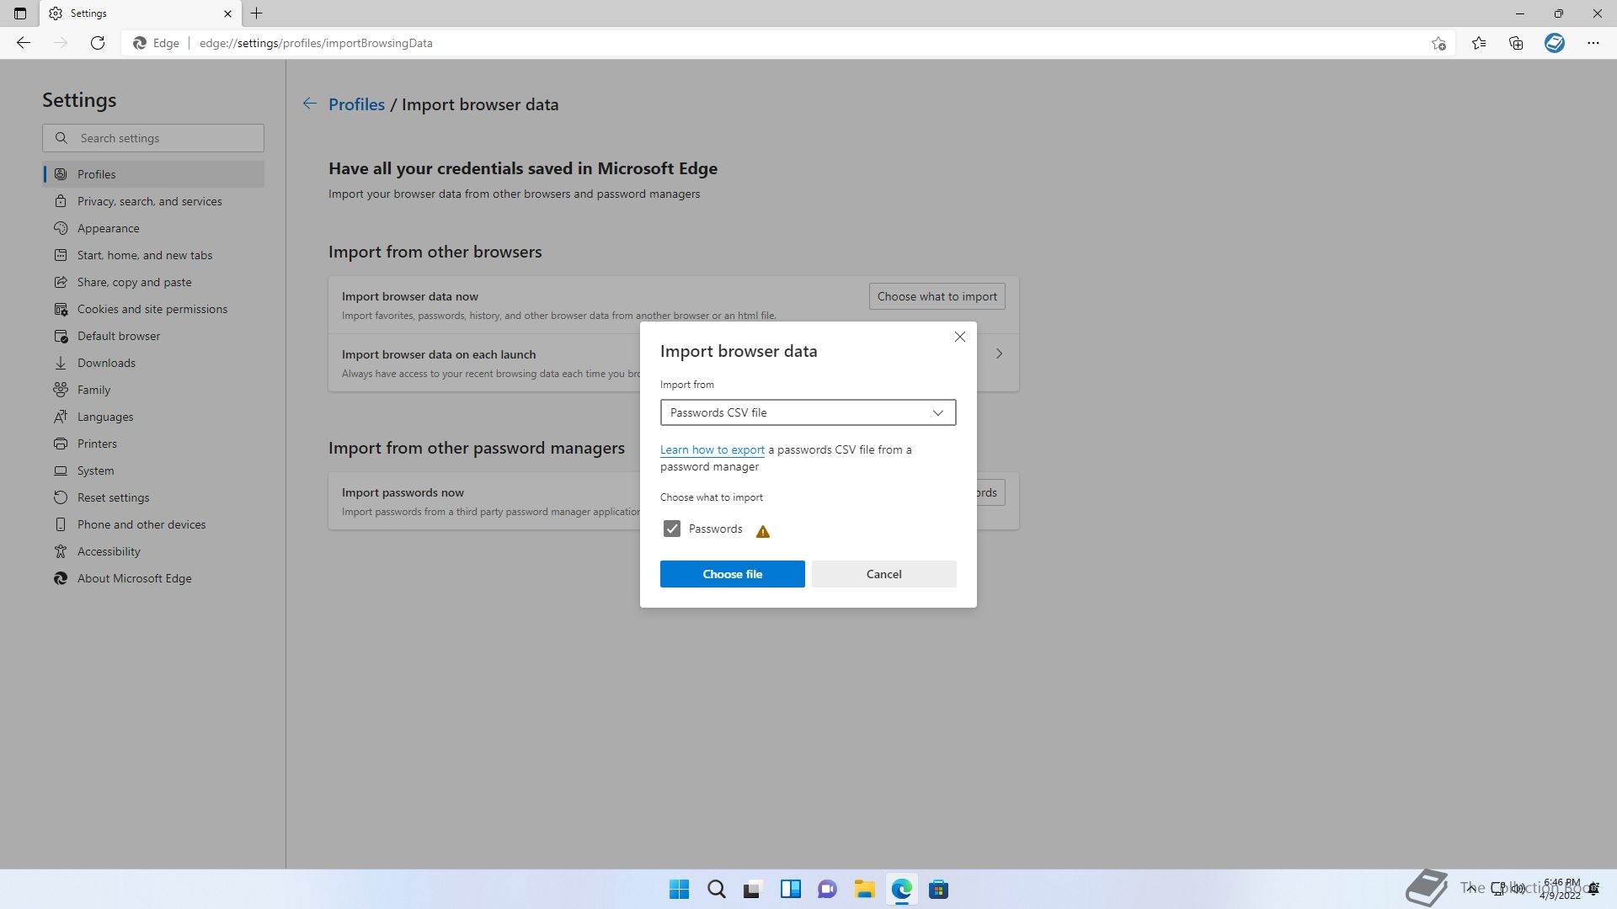The image size is (1617, 909).
Task: Focus the Search settings field
Action: (x=153, y=138)
